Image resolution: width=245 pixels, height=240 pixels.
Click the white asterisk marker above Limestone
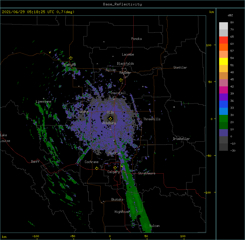(43, 99)
